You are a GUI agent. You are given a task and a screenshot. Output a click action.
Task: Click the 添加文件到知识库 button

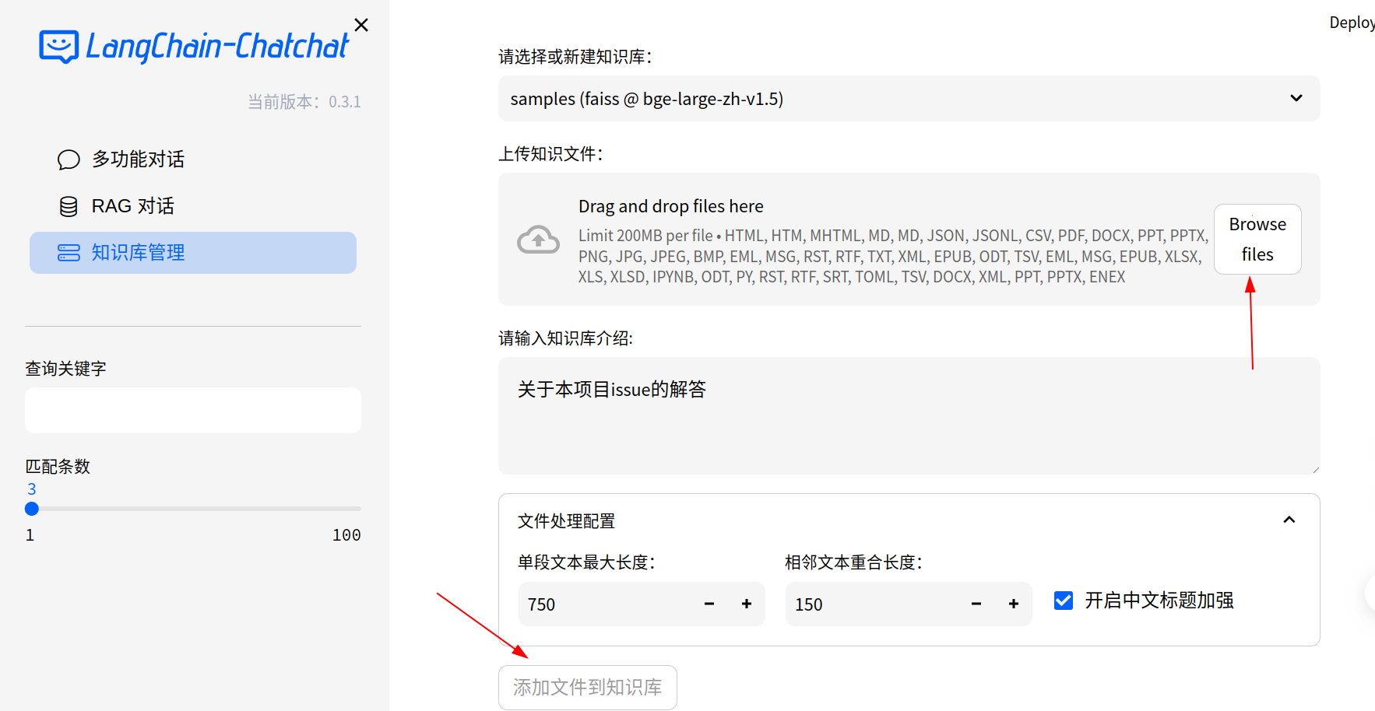click(x=587, y=688)
